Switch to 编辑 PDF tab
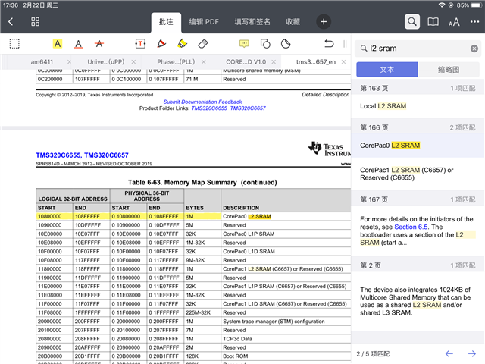 (x=204, y=22)
